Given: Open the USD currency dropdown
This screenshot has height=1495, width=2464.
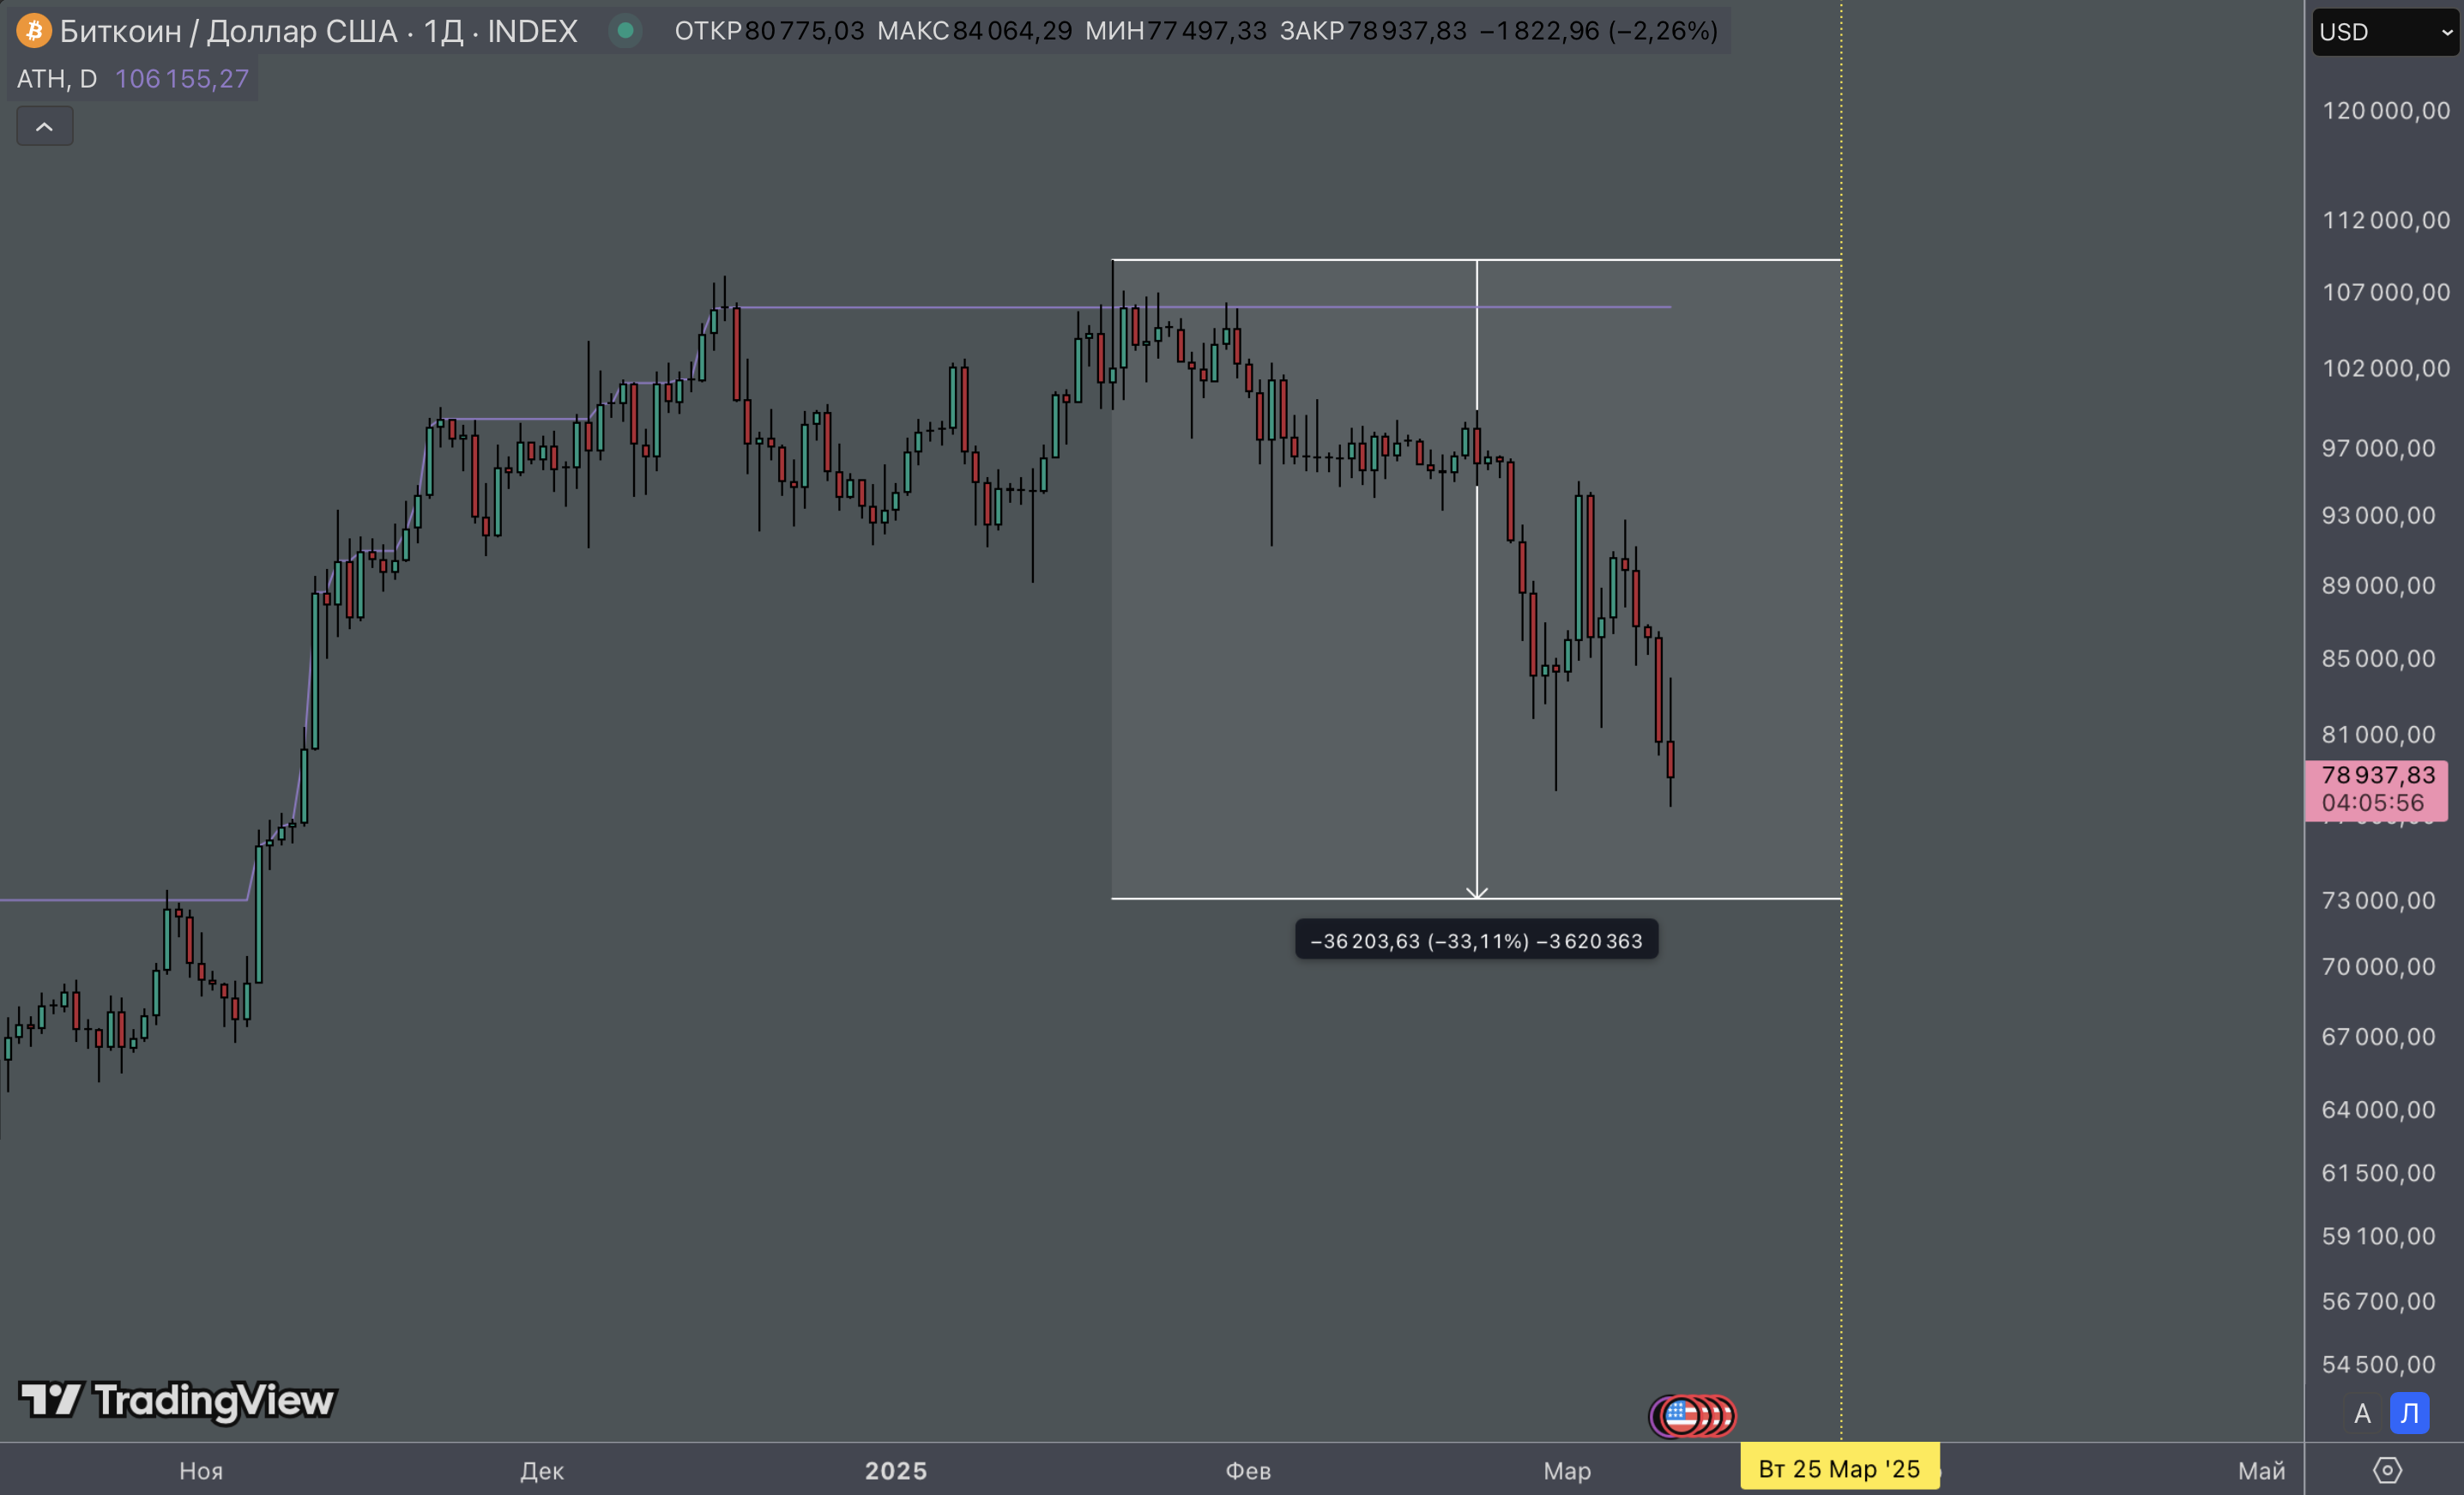Looking at the screenshot, I should click(x=2385, y=32).
